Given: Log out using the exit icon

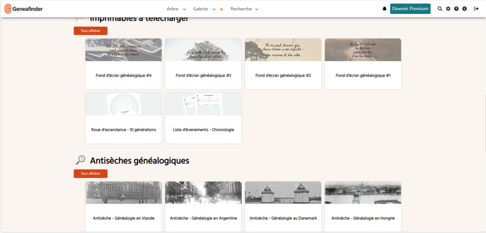Looking at the screenshot, I should (x=476, y=9).
